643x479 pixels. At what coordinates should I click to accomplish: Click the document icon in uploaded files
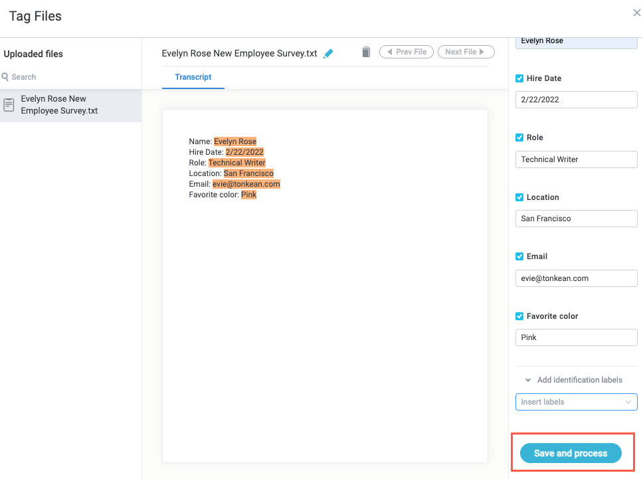tap(9, 105)
